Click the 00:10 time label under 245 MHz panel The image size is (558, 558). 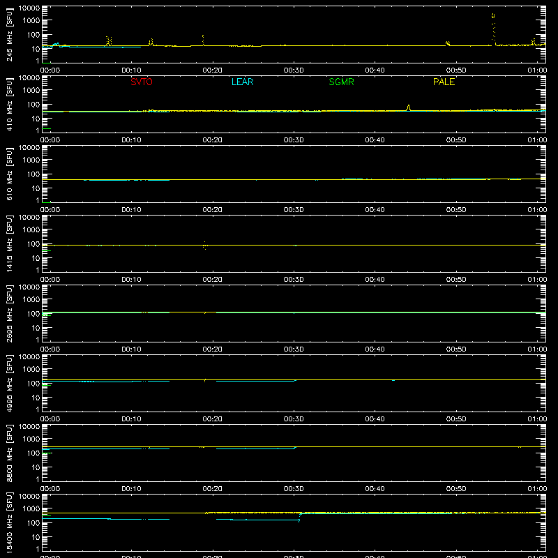(x=131, y=70)
